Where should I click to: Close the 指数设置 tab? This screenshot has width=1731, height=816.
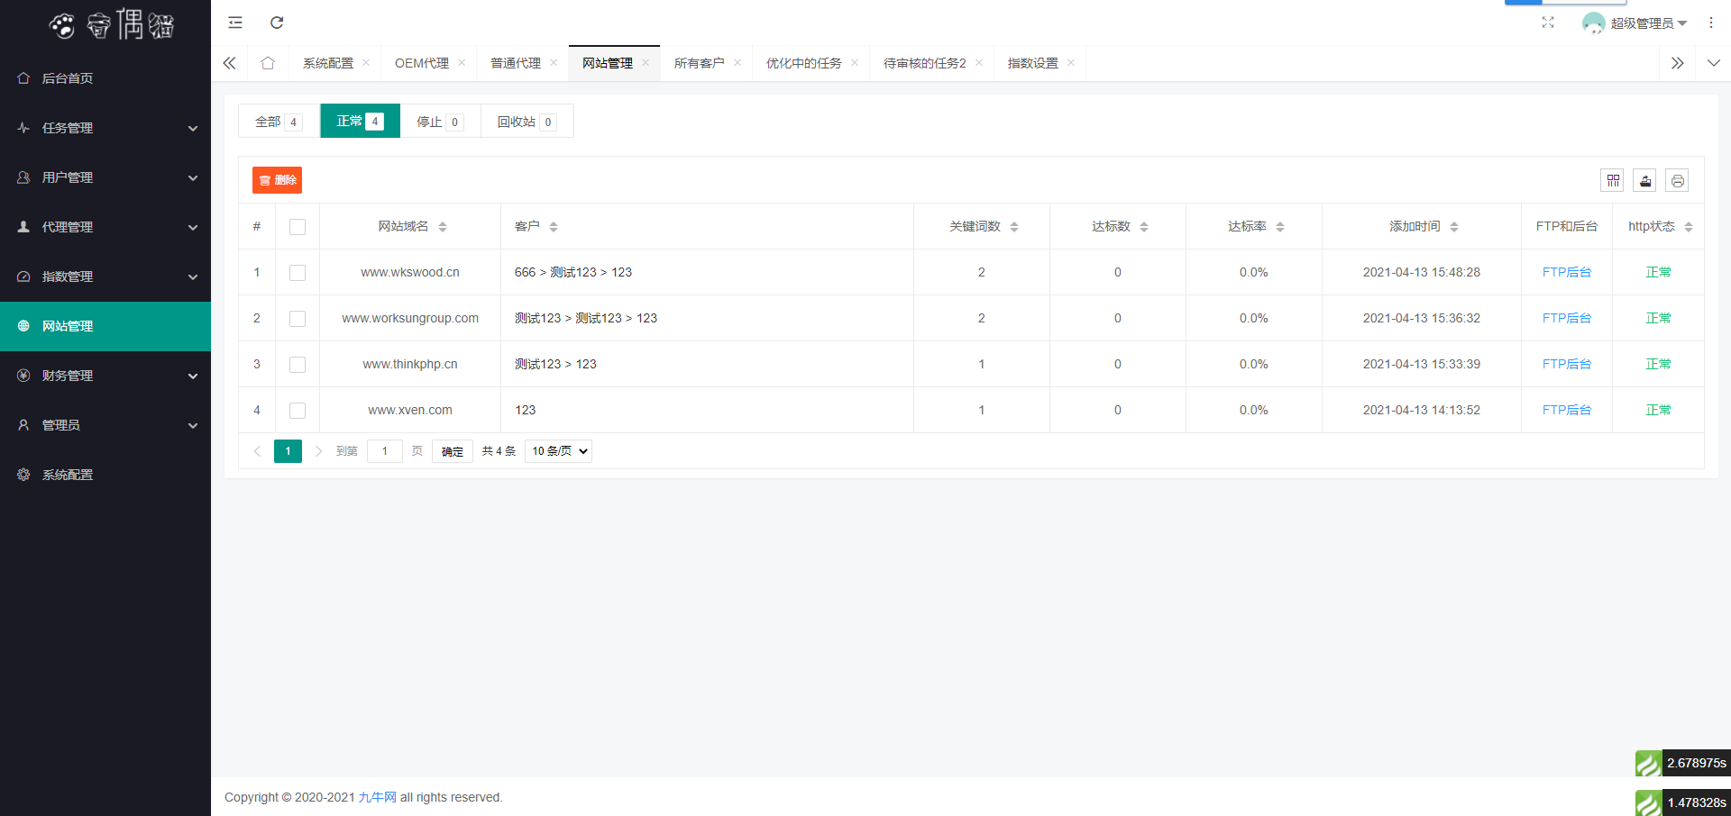click(1071, 62)
